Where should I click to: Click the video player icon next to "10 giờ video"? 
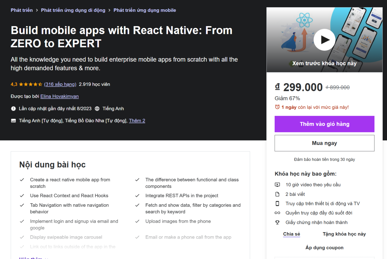point(278,185)
